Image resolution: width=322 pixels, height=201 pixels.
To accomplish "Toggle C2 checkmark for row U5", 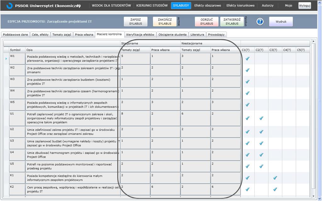I will (261, 167).
